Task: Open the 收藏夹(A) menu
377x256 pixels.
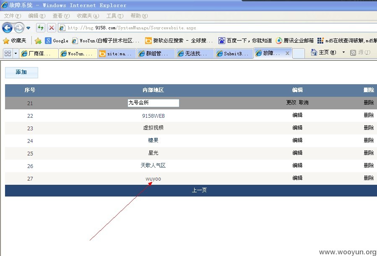Action: [x=88, y=16]
